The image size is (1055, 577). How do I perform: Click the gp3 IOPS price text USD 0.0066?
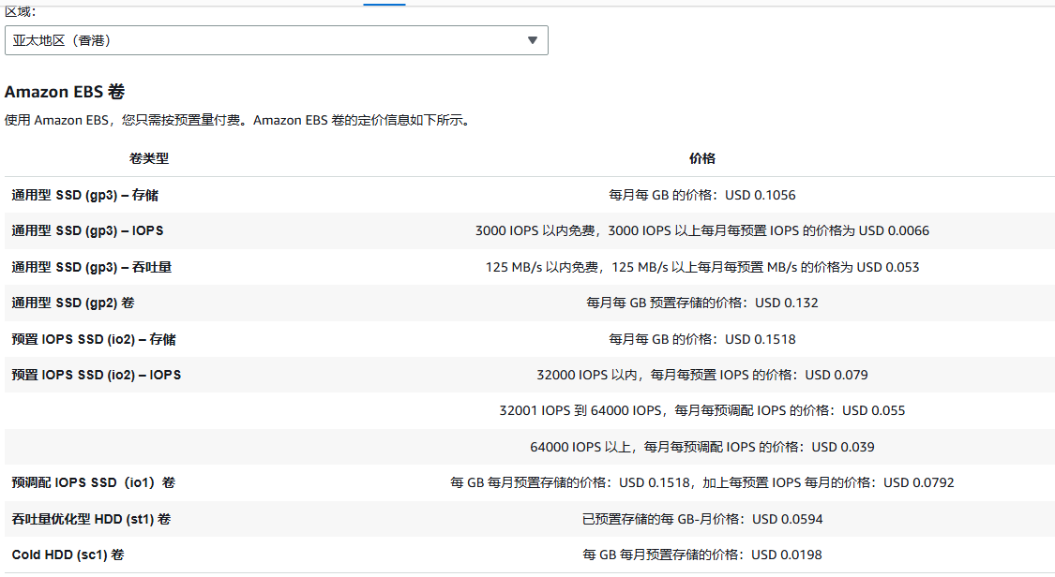[701, 230]
